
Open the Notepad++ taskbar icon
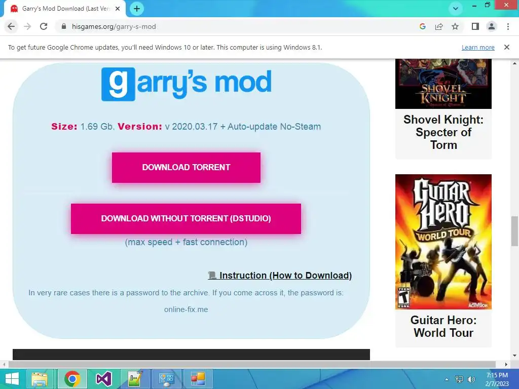coord(135,379)
